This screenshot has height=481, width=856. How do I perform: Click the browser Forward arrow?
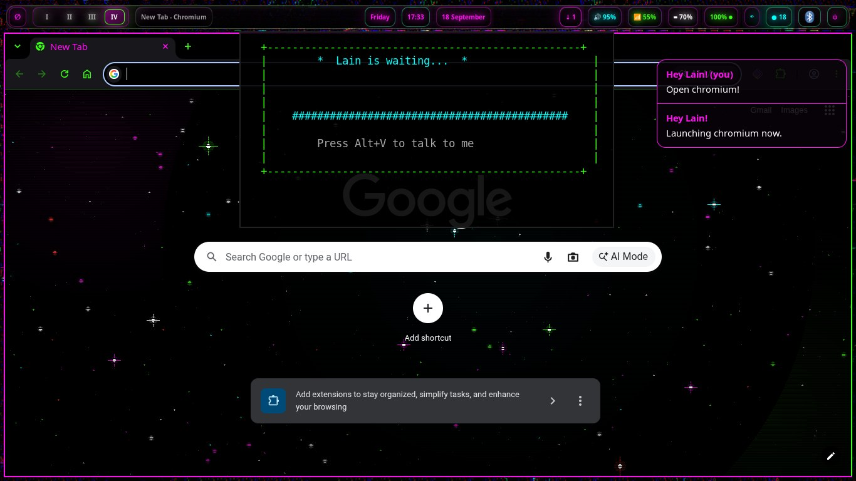(42, 74)
